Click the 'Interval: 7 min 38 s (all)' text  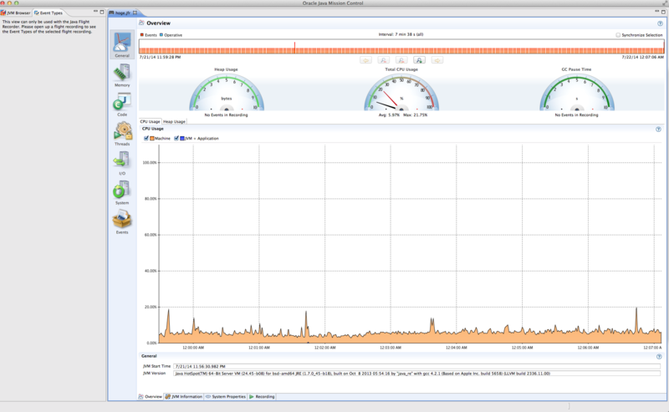[x=401, y=34]
